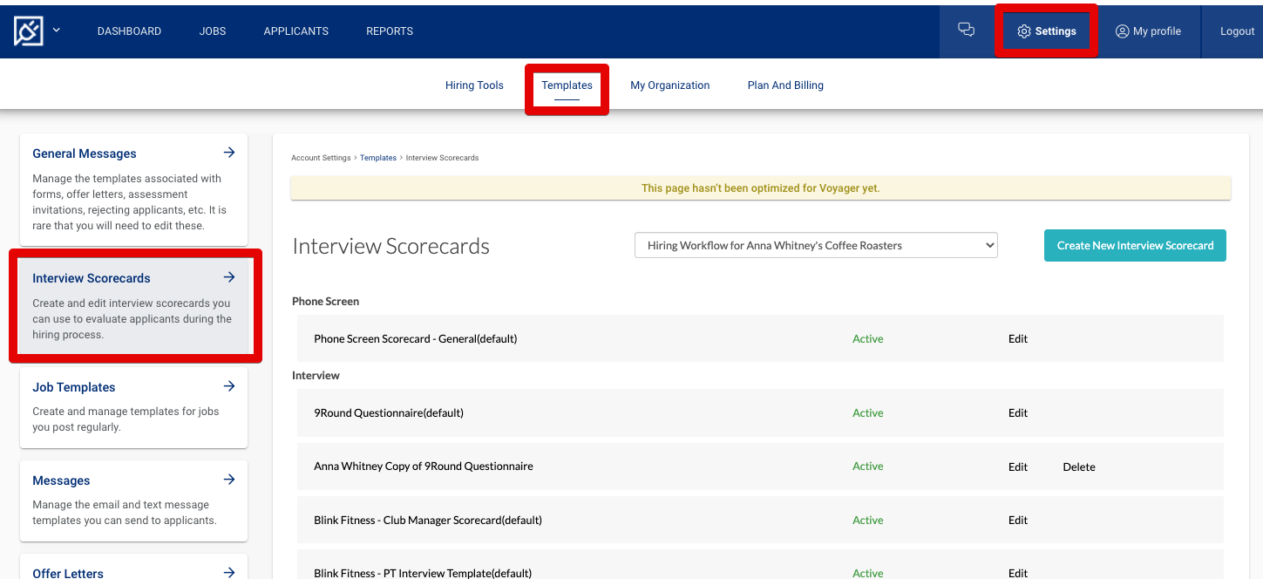Screen dimensions: 1263x579
Task: Open the REPORTS menu item
Action: pos(389,31)
